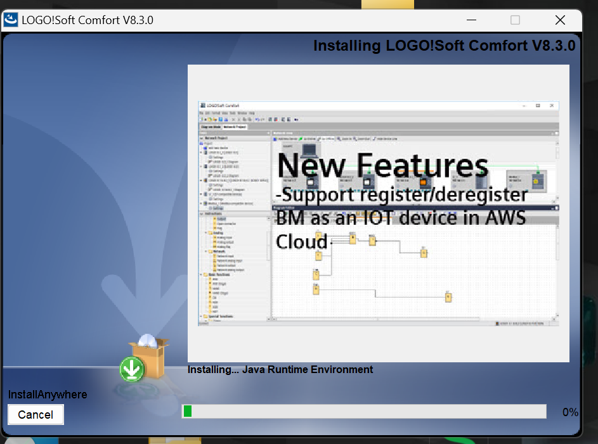Click the disabled maximize button
The width and height of the screenshot is (598, 444).
(x=515, y=20)
